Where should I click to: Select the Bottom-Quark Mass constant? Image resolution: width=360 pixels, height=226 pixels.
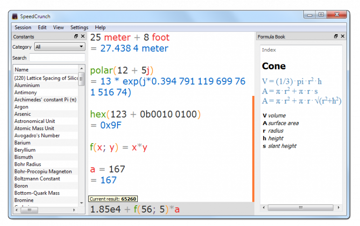[46, 193]
